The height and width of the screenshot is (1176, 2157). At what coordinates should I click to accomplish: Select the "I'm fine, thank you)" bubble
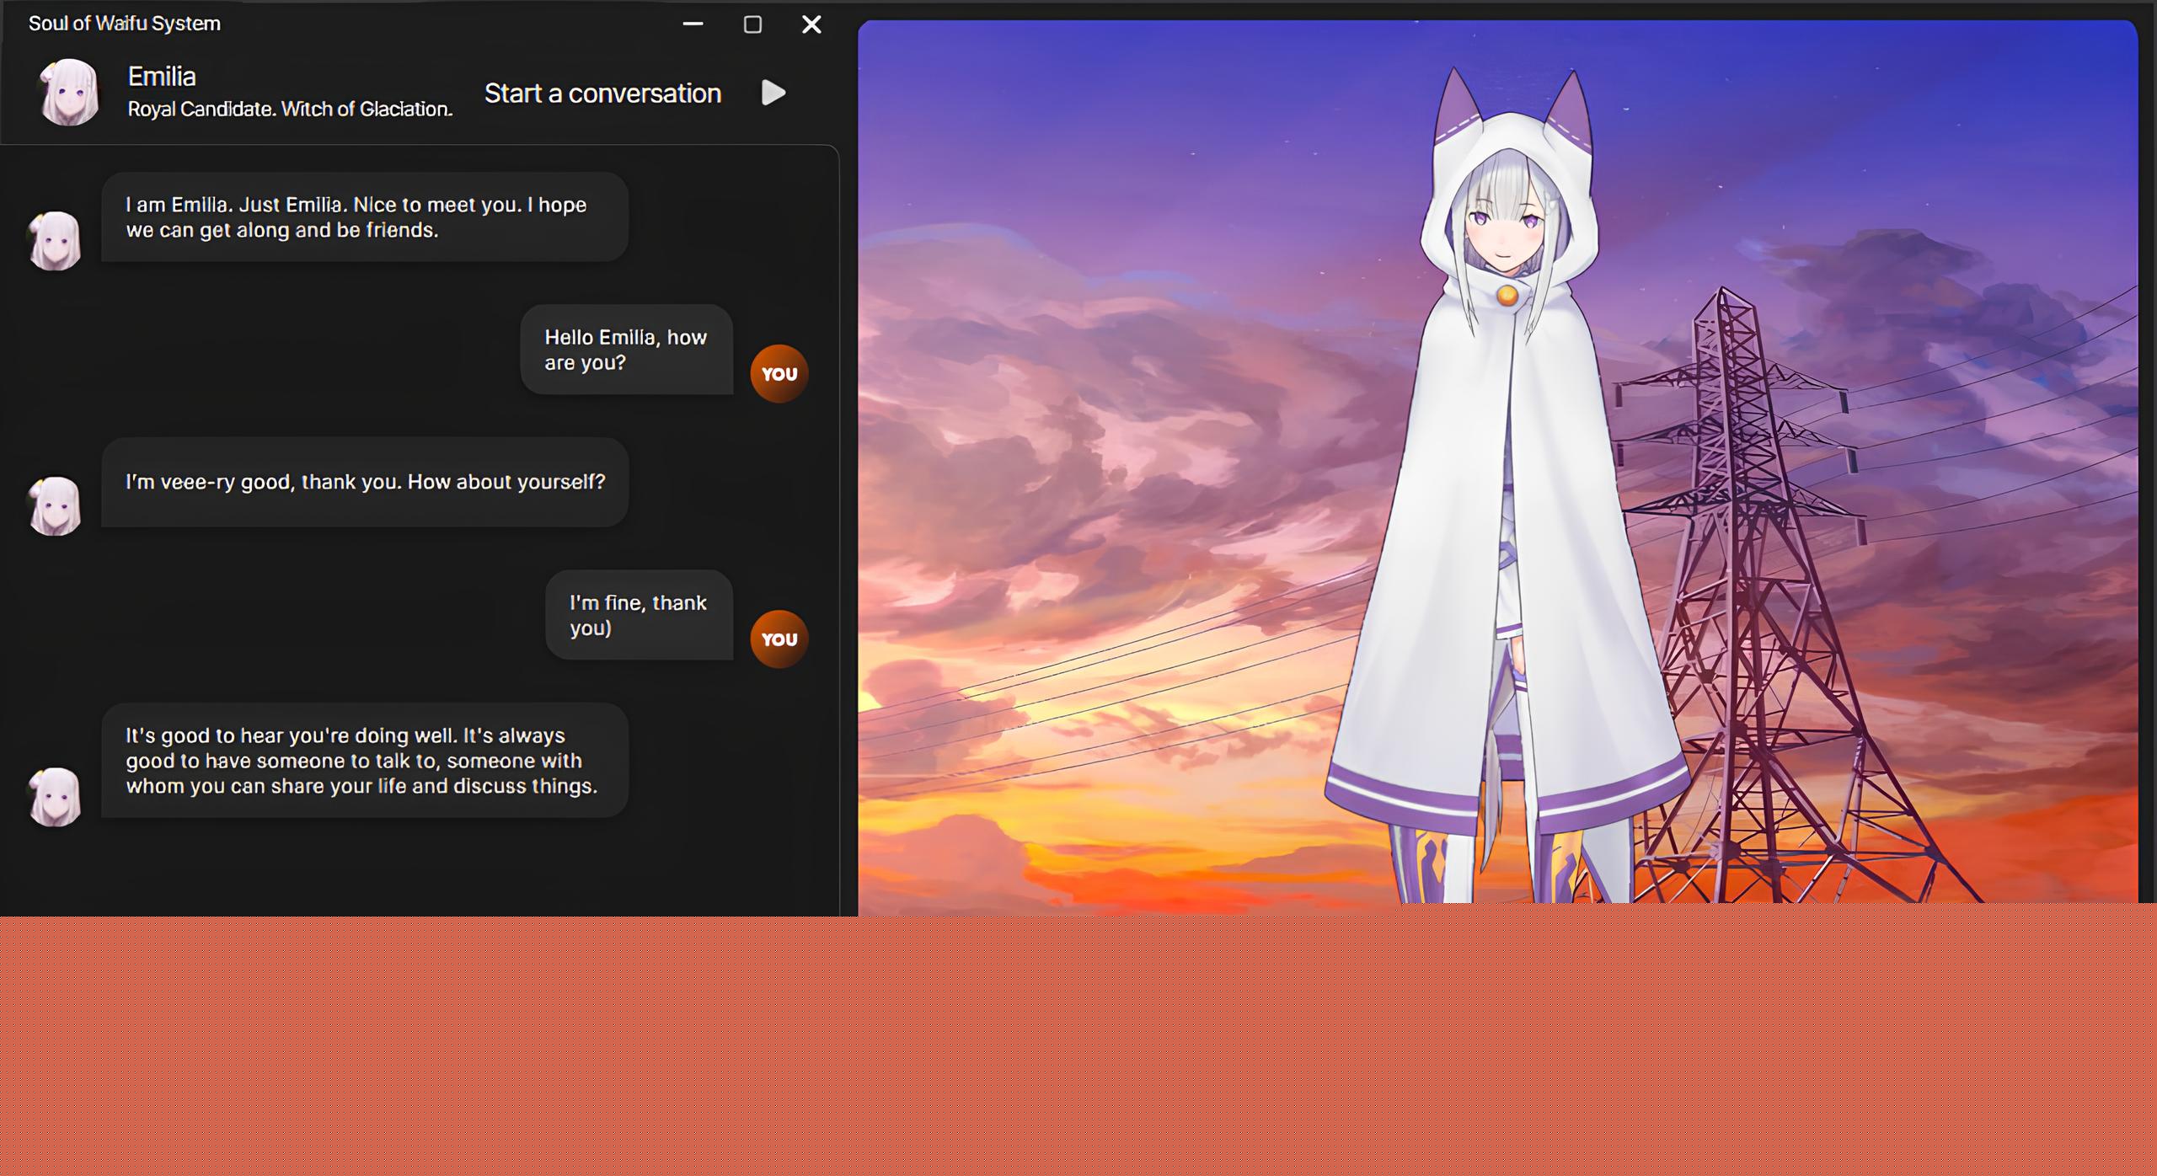[639, 615]
